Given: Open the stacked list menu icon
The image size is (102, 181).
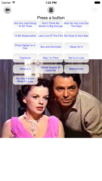Looking at the screenshot, I should coord(51,10).
